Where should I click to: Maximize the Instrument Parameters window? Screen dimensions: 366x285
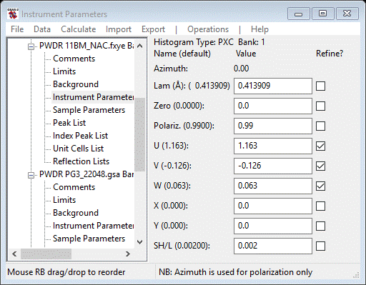tap(322, 14)
